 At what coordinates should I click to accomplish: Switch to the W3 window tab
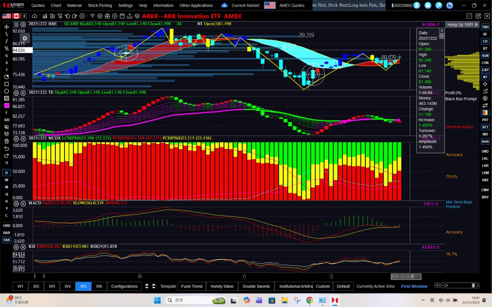coord(52,286)
